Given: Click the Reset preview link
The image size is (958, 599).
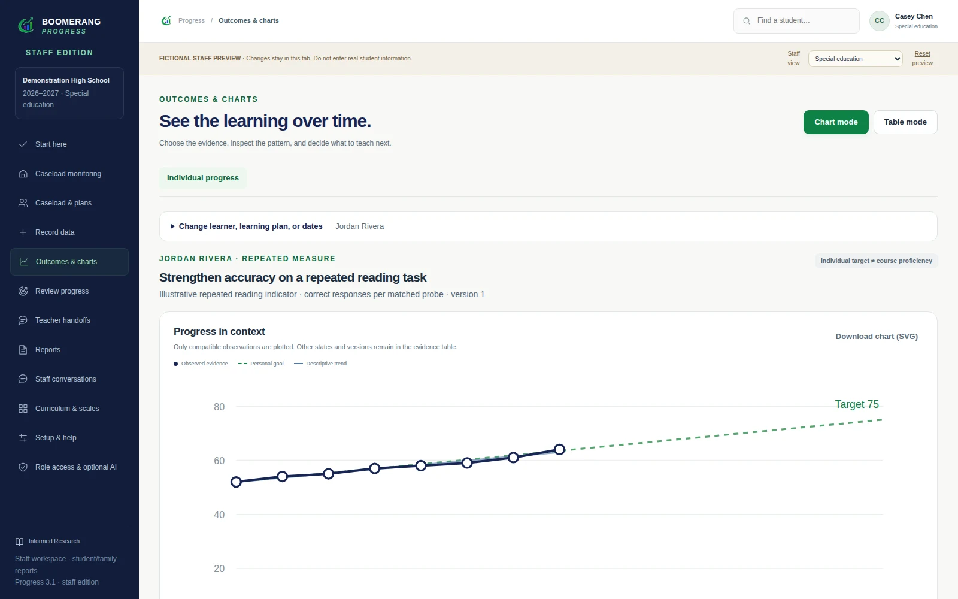Looking at the screenshot, I should click(x=922, y=59).
